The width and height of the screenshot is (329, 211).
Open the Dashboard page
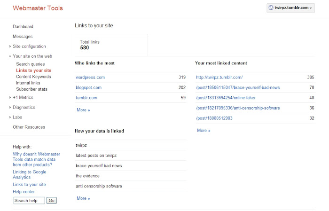(x=23, y=27)
